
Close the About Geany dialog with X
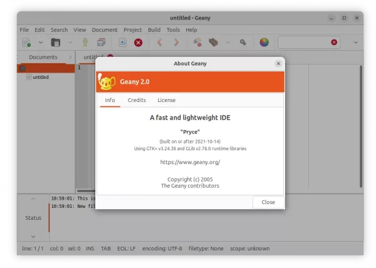pyautogui.click(x=278, y=64)
